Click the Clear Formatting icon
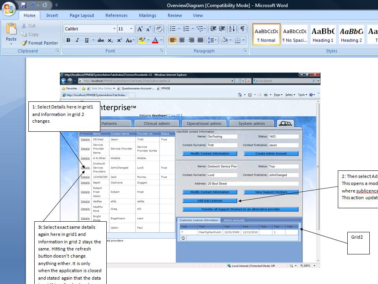This screenshot has height=284, width=378. [159, 29]
